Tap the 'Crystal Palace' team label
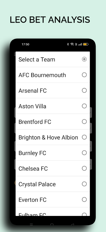This screenshot has width=106, height=232. [x=37, y=184]
